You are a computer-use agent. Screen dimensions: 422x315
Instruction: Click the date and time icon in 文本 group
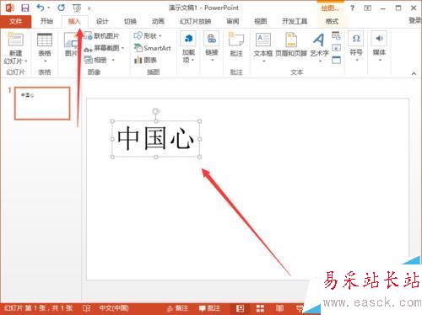336,35
